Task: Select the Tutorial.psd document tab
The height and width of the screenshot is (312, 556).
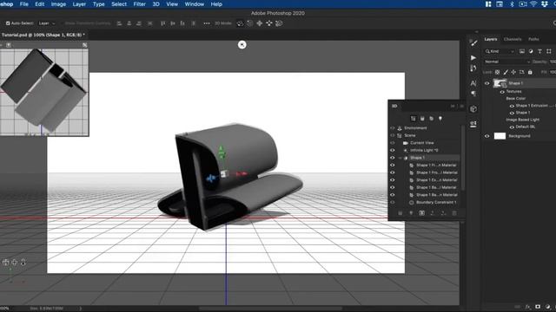Action: point(43,35)
